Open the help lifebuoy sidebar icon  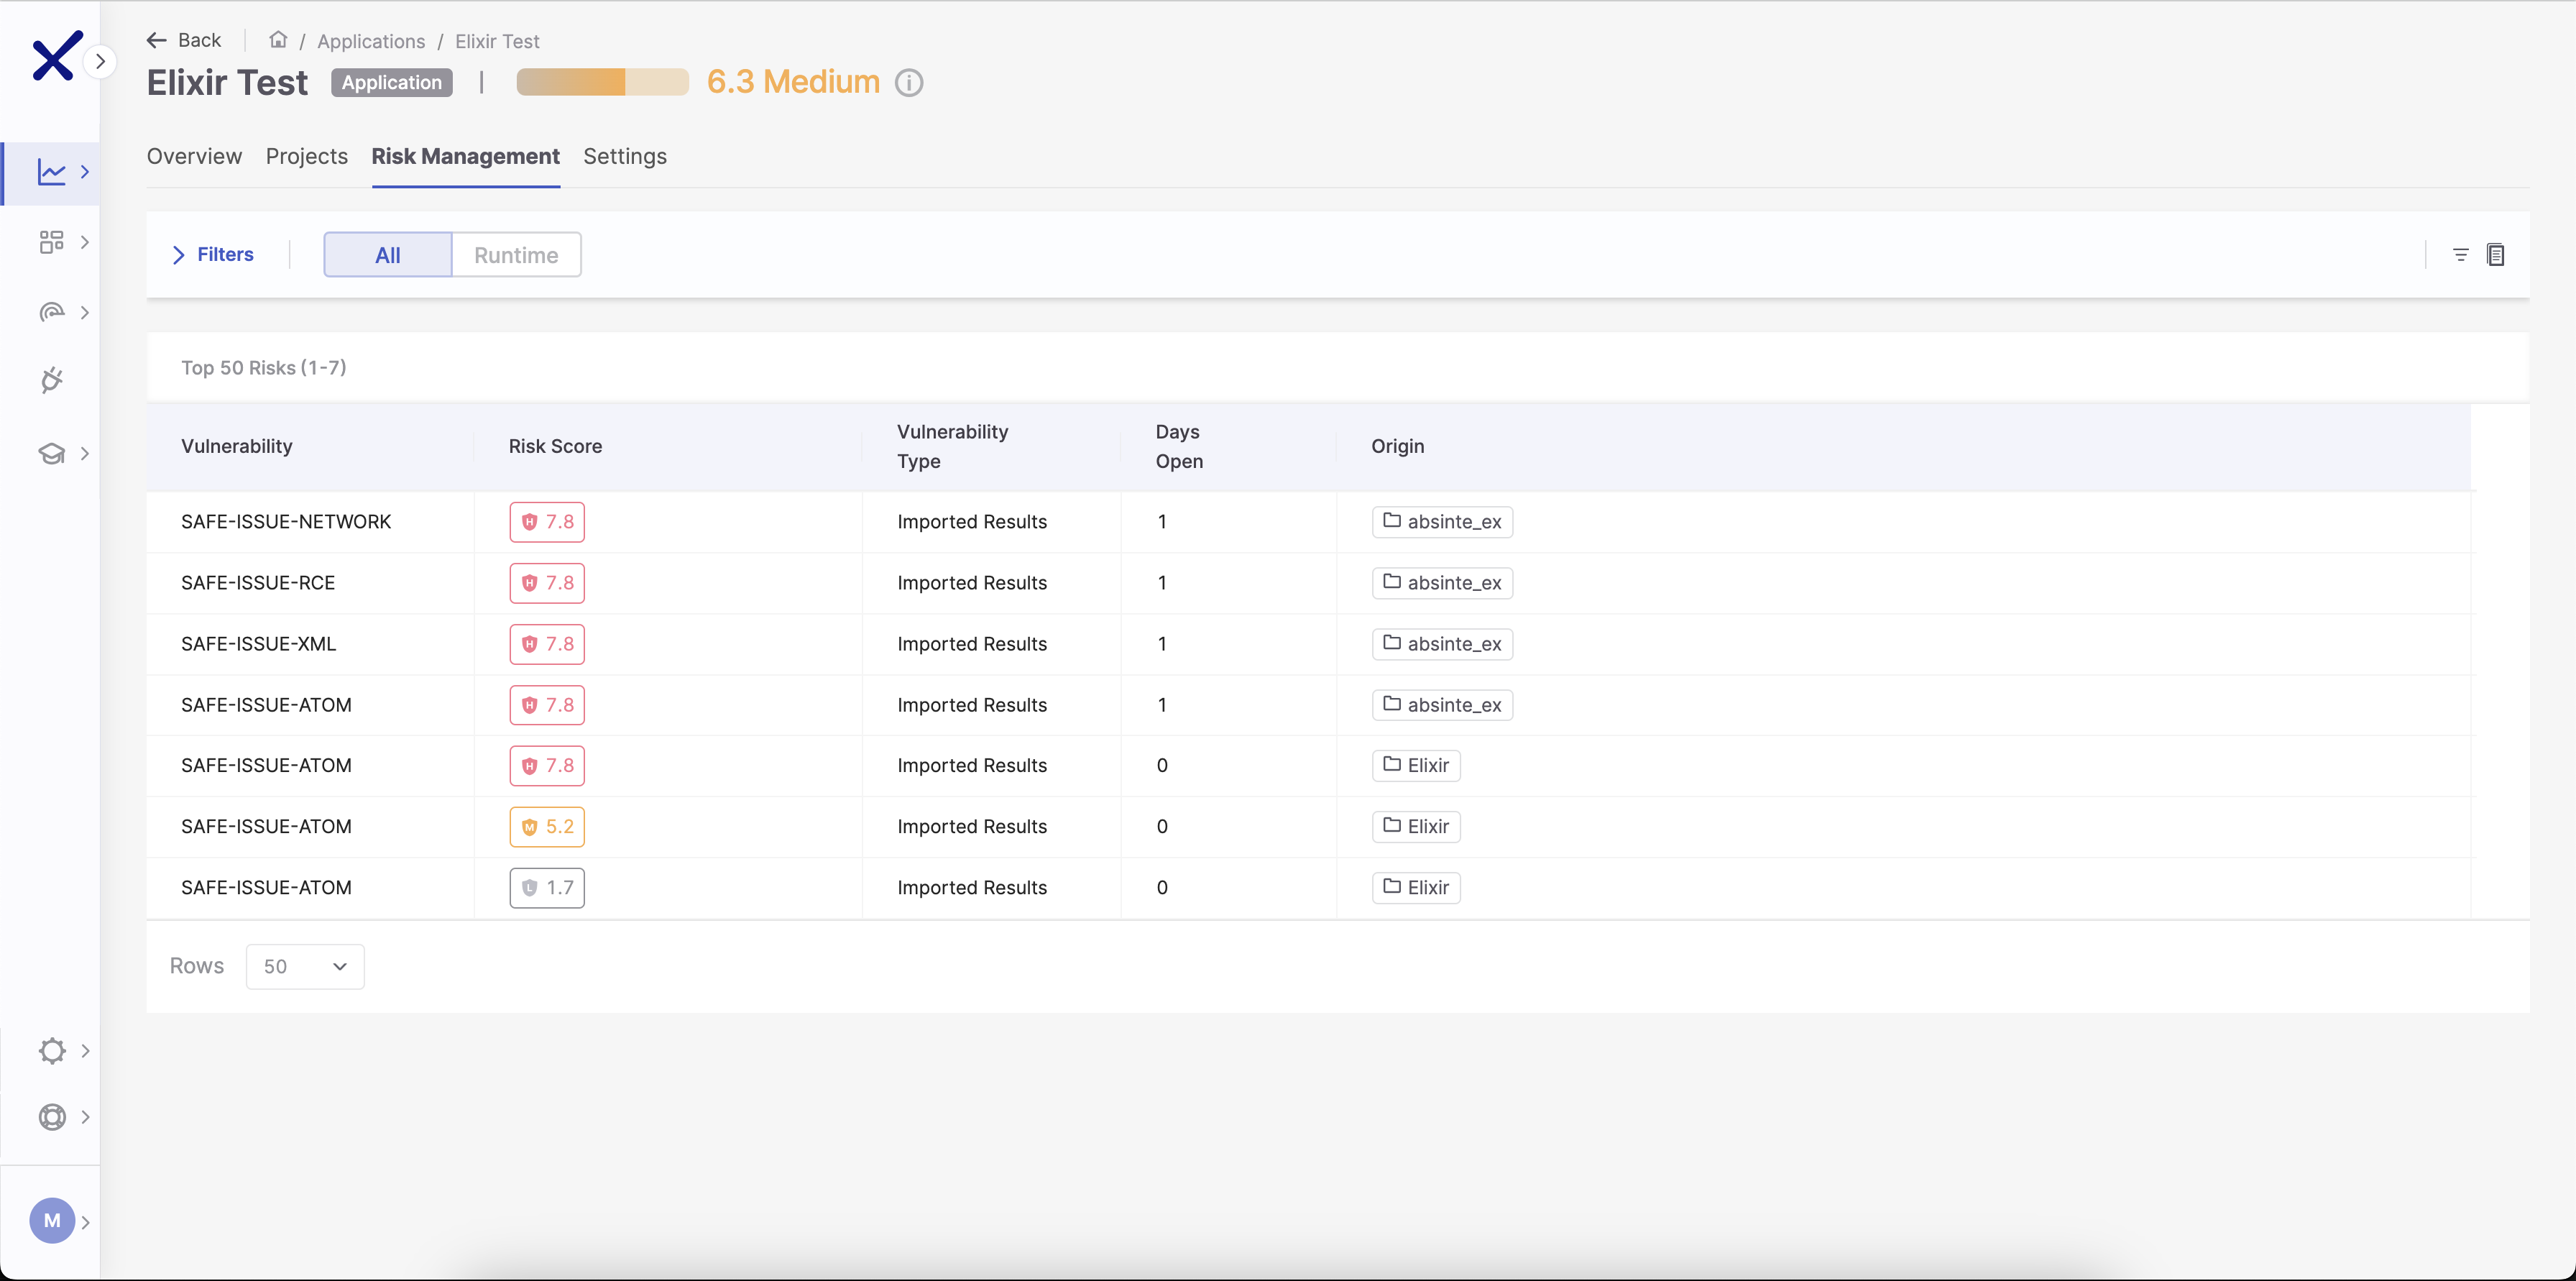[52, 1117]
